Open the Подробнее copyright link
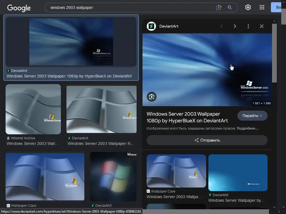The image size is (286, 214). [x=247, y=128]
